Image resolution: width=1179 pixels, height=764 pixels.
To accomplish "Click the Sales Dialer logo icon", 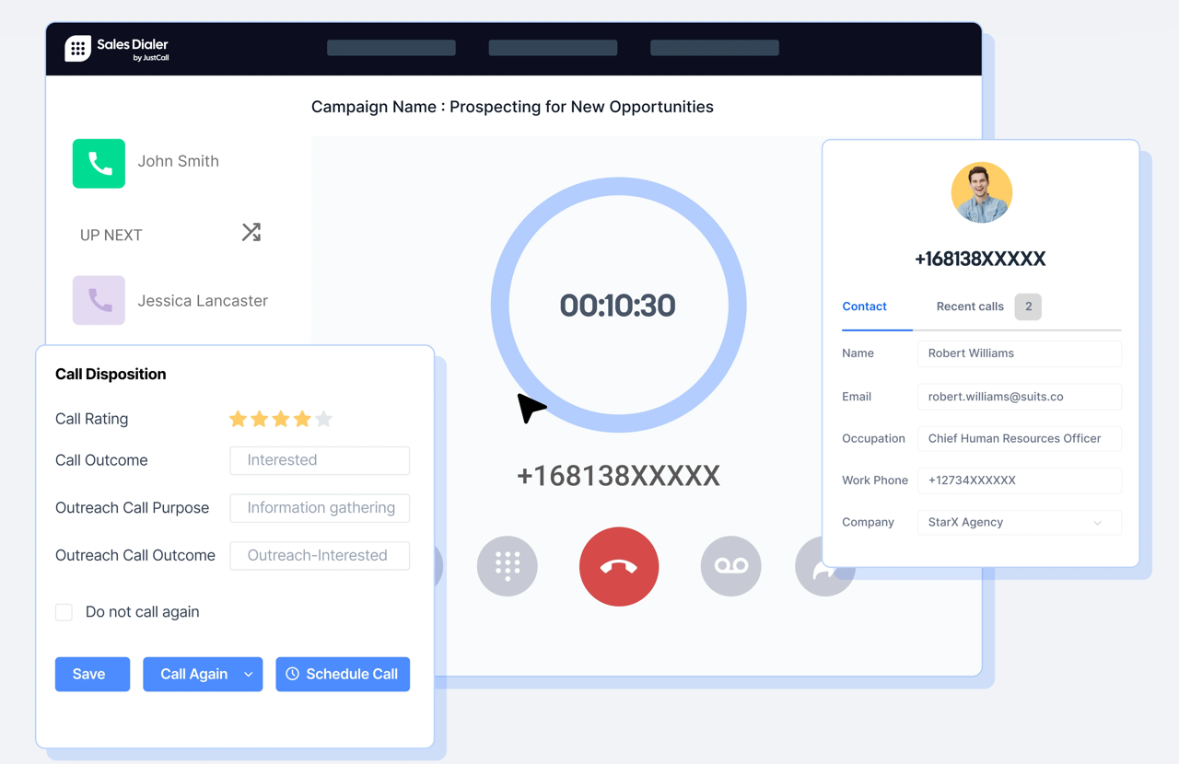I will point(78,49).
